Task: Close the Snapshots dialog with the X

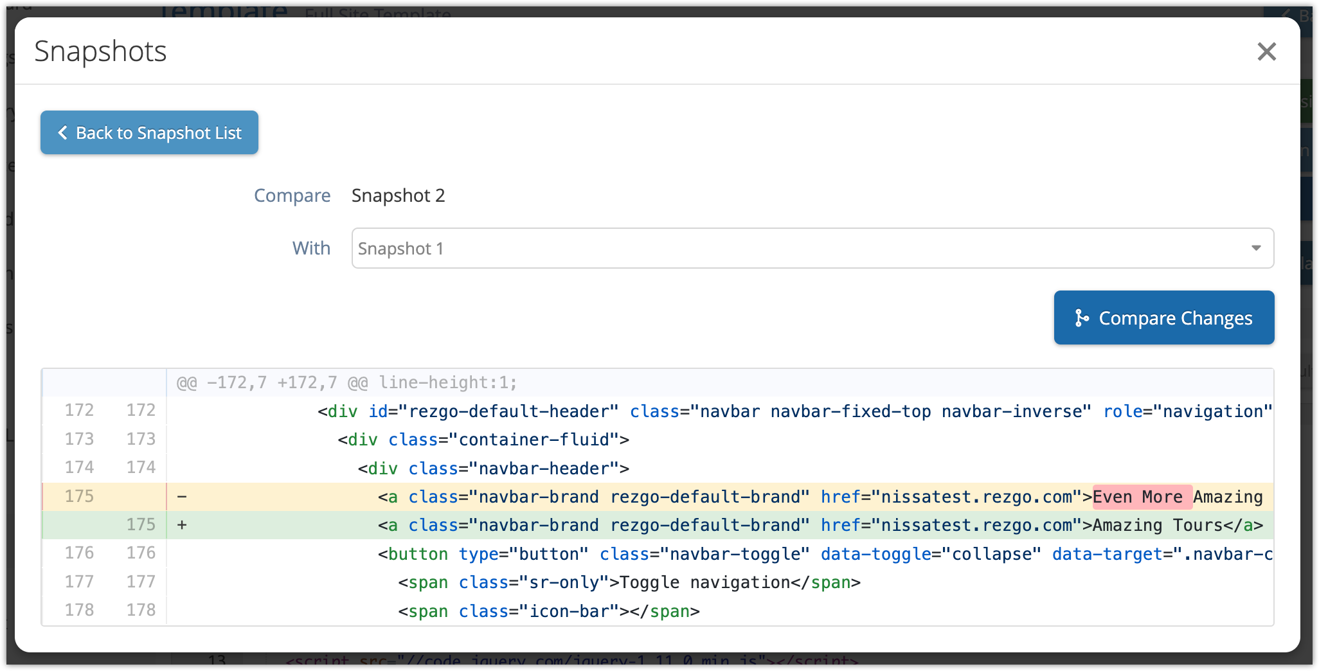Action: click(1266, 51)
